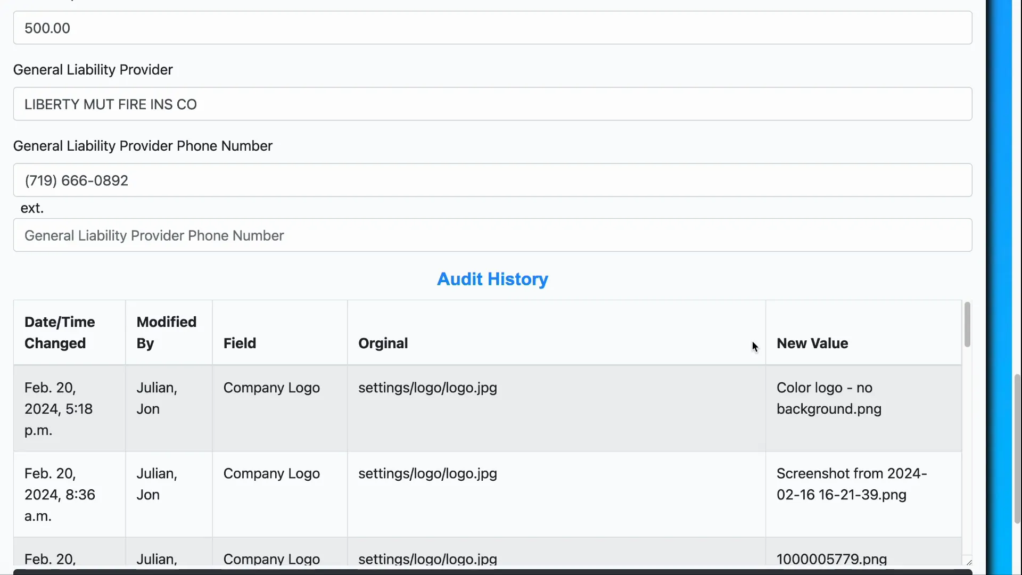The height and width of the screenshot is (575, 1022).
Task: Click the table resize handle at bottom right
Action: [x=968, y=561]
